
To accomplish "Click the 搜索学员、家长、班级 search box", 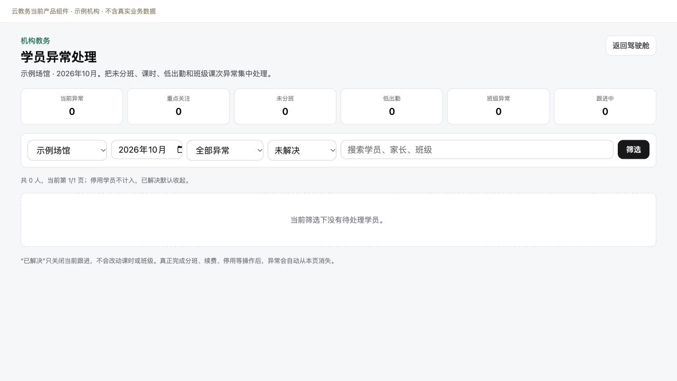I will [x=477, y=150].
